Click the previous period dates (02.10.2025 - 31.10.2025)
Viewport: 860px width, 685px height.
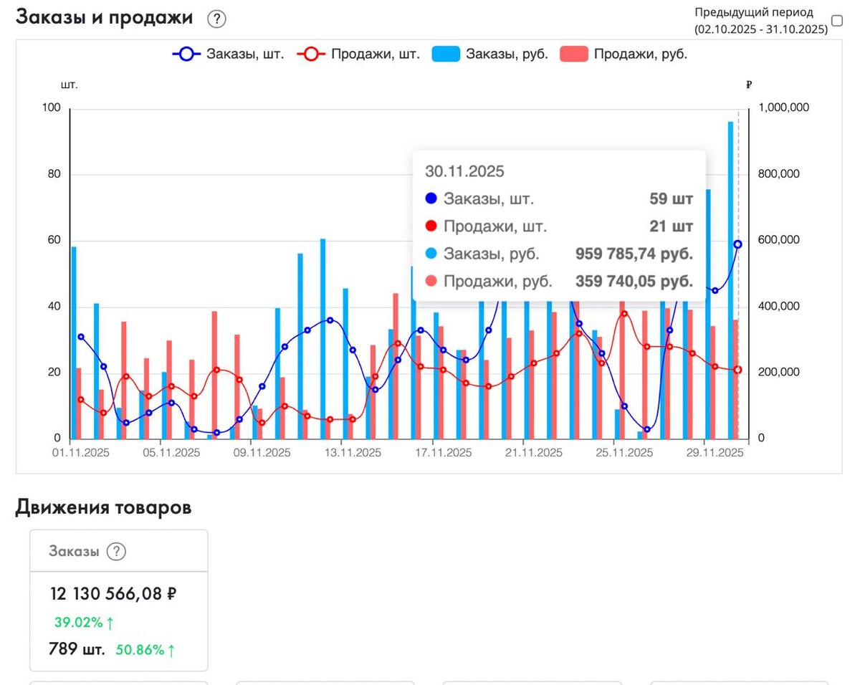761,29
